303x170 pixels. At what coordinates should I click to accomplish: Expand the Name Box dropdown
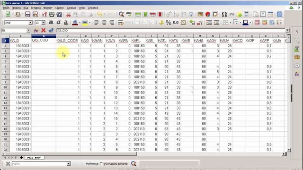[x=28, y=30]
